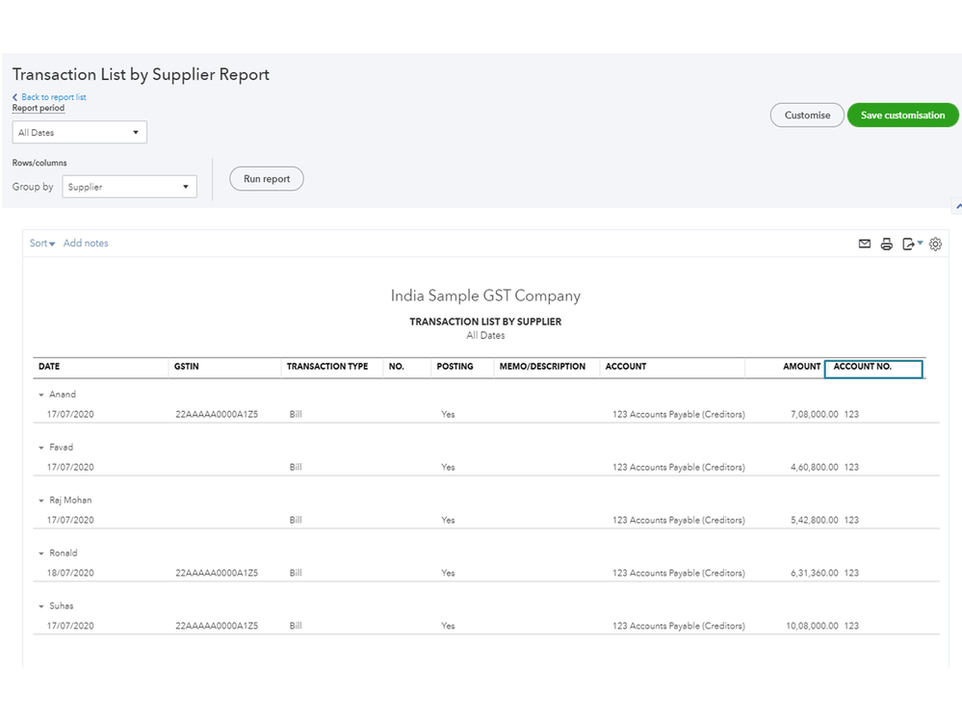Collapse the Ronald supplier group
The height and width of the screenshot is (721, 962).
click(41, 554)
